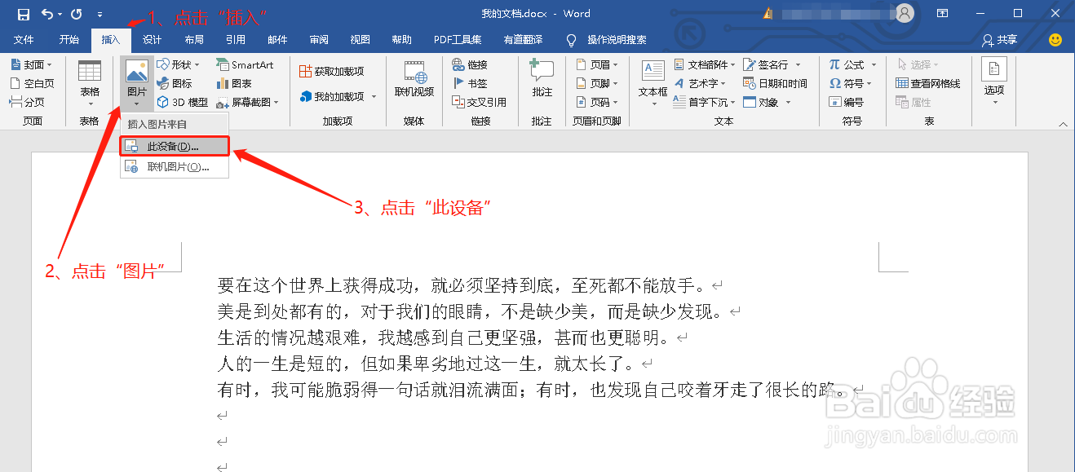
Task: Collapse the ribbon using the chevron
Action: (x=1062, y=124)
